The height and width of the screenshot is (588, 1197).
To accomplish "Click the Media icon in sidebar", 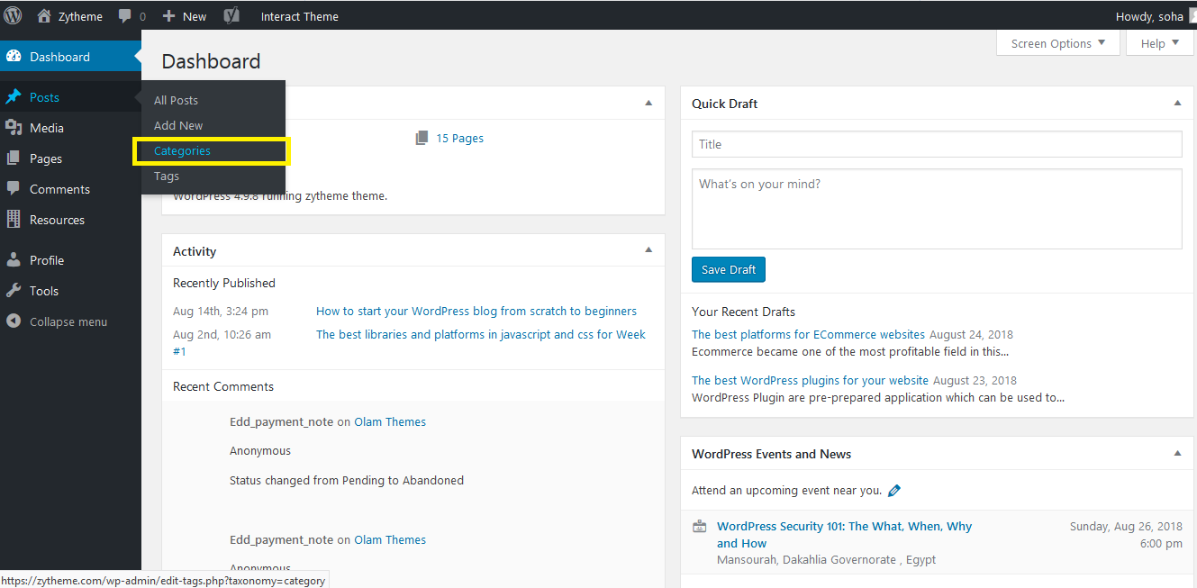I will pos(14,128).
